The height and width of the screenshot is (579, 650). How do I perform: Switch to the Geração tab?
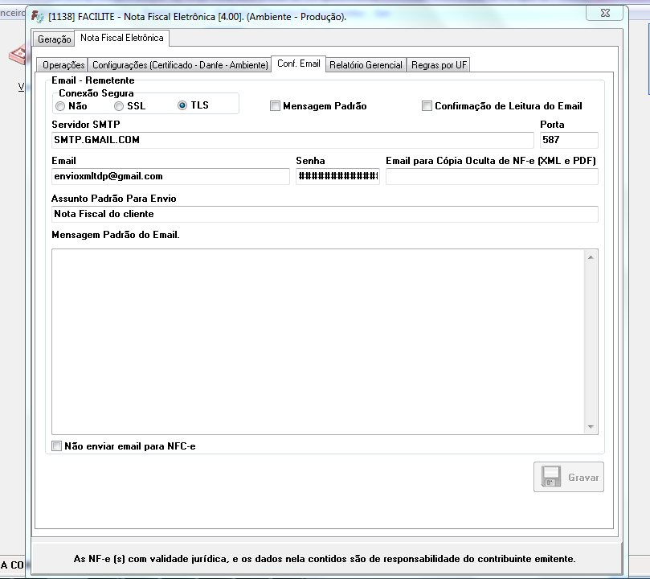pyautogui.click(x=55, y=39)
